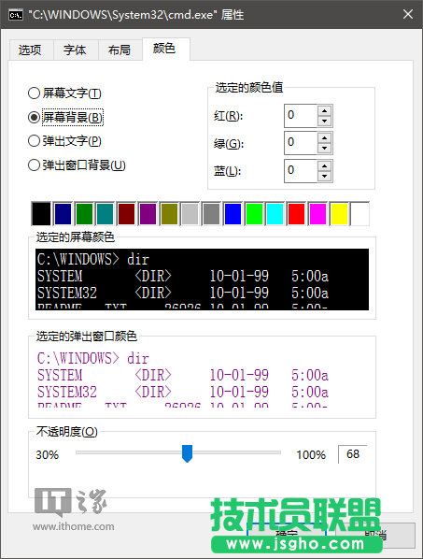Screen dimensions: 423x559
Task: Decrease green value with down arrow
Action: [x=324, y=149]
